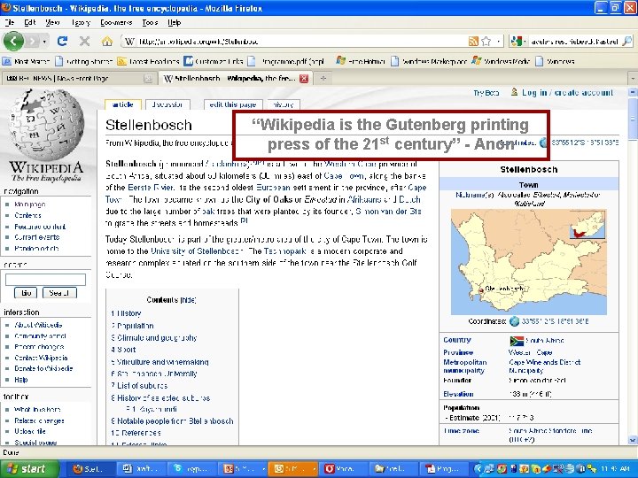Bookmark this page with the star icon

pyautogui.click(x=486, y=41)
